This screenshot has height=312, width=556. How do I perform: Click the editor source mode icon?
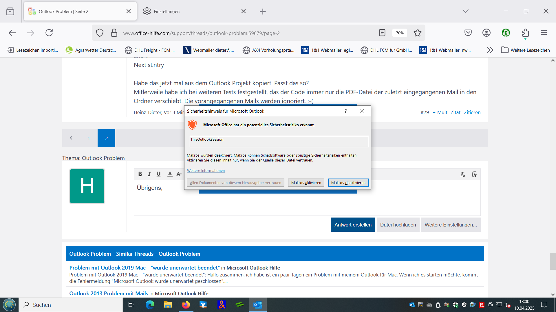[x=474, y=174]
